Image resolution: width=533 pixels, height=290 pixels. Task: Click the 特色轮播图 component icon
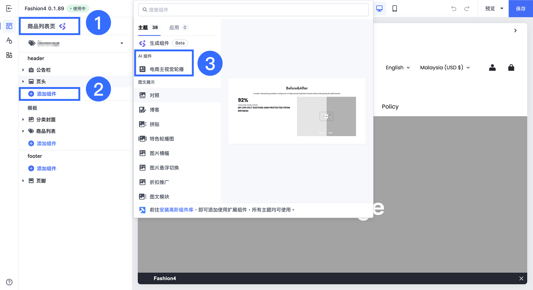tap(143, 139)
